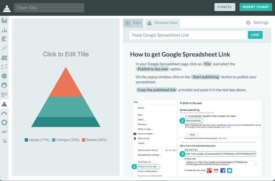The height and width of the screenshot is (181, 275).
Task: Click the LINK button
Action: point(255,35)
